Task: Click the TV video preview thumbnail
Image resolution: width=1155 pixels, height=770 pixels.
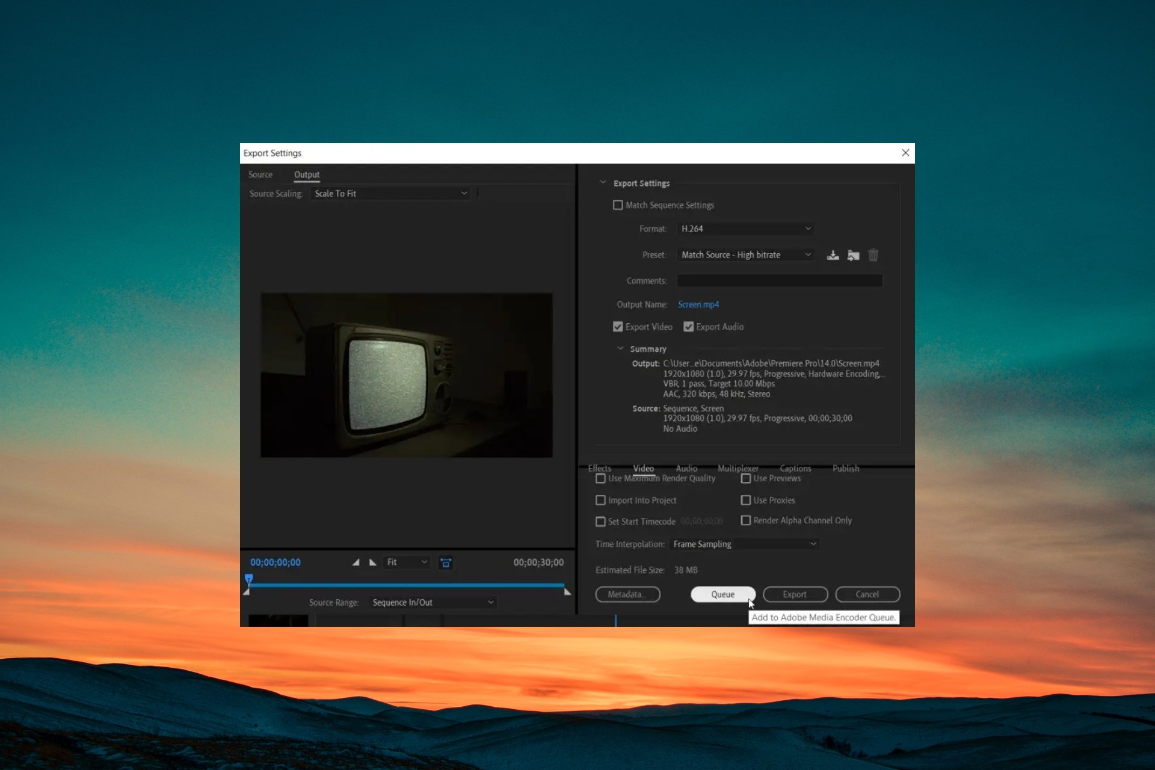Action: click(407, 375)
